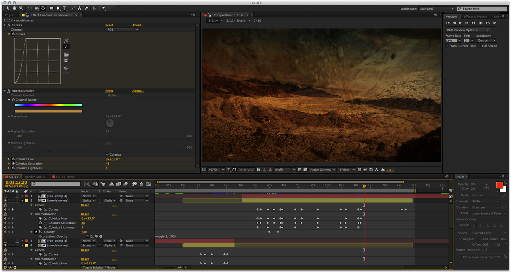The height and width of the screenshot is (273, 511).
Task: Select the Type tool
Action: pyautogui.click(x=65, y=8)
